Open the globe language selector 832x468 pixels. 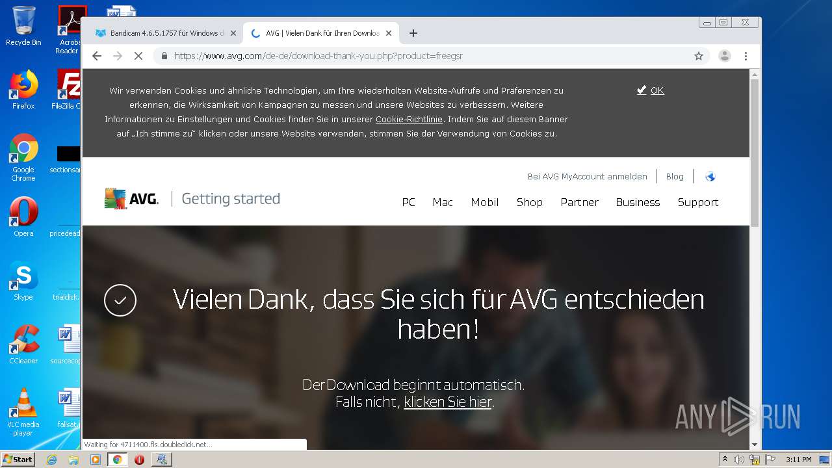click(x=710, y=176)
